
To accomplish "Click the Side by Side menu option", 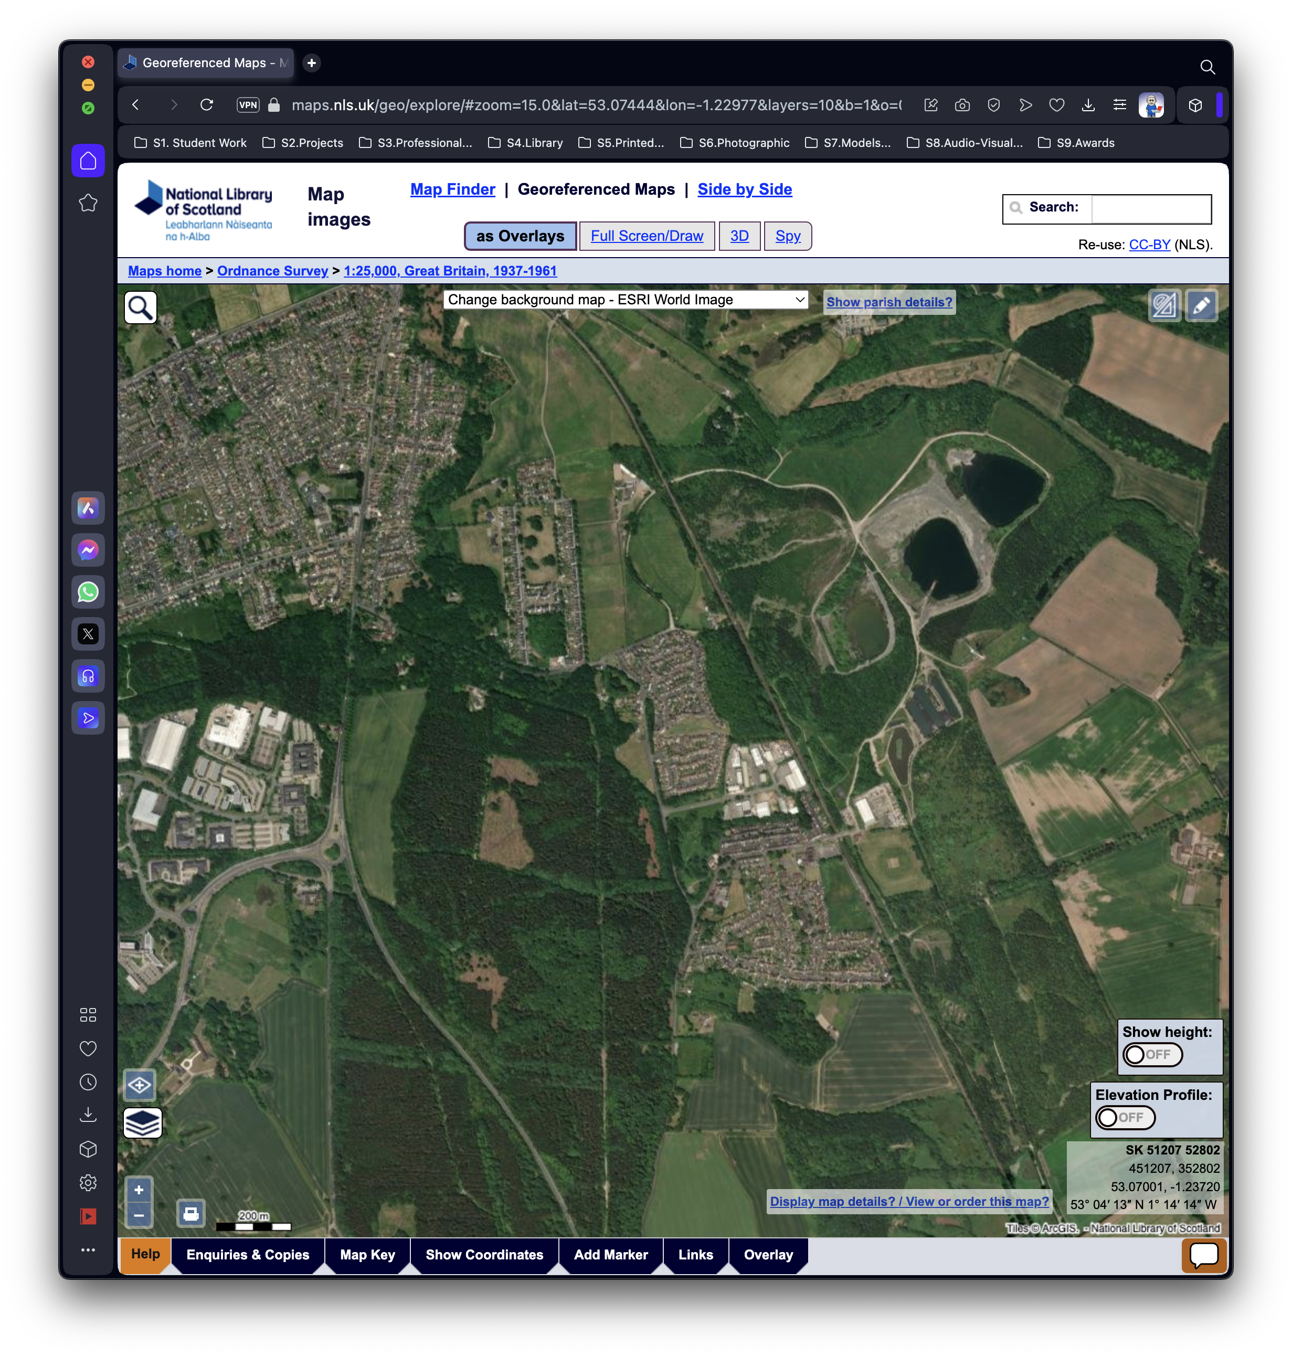I will tap(743, 189).
